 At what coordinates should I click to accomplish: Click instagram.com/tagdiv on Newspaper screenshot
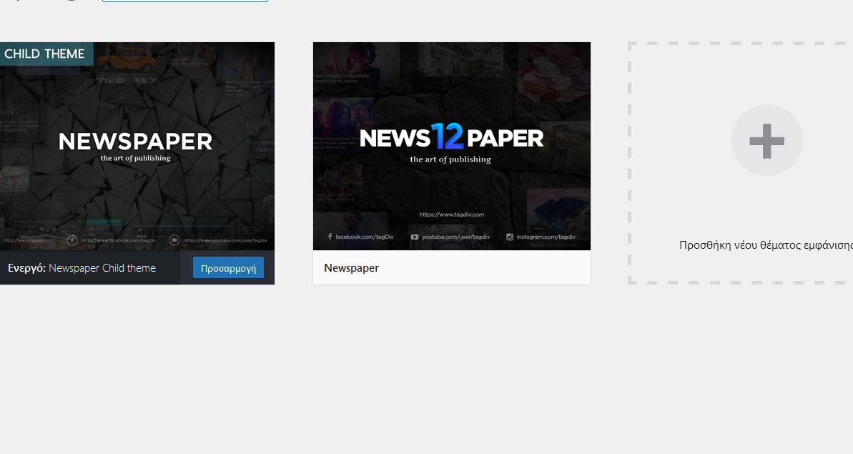[x=541, y=237]
